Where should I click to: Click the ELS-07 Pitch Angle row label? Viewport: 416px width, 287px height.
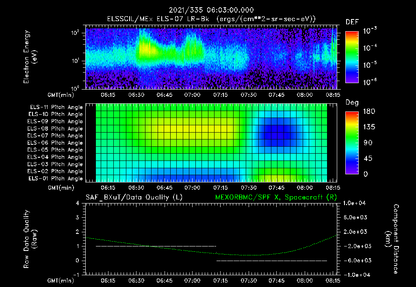55,135
